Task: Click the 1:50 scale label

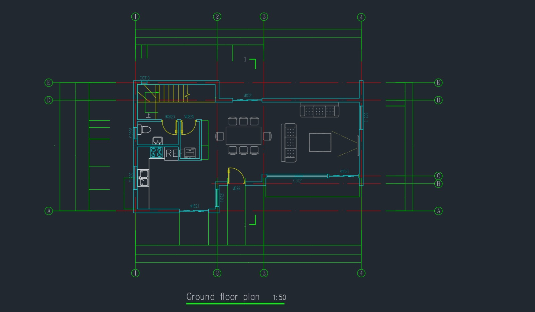Action: (280, 297)
